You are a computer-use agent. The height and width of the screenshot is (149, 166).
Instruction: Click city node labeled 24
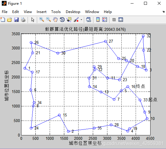pyautogui.click(x=31, y=128)
